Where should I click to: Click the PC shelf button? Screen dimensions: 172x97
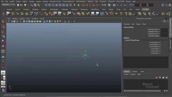coord(69,13)
